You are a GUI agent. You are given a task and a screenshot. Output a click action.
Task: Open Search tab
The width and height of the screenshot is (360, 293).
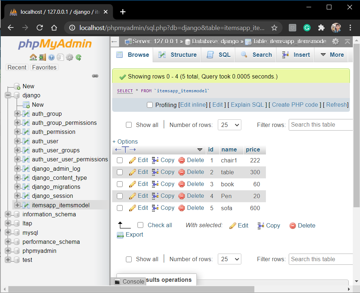click(256, 55)
